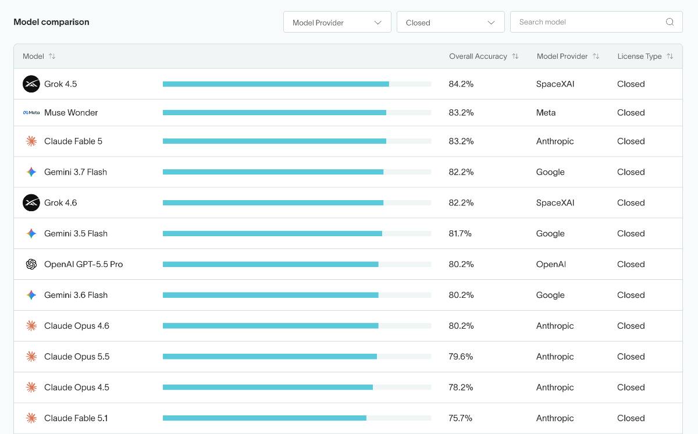The height and width of the screenshot is (434, 698).
Task: Click the 84.2% accuracy value
Action: pos(461,84)
